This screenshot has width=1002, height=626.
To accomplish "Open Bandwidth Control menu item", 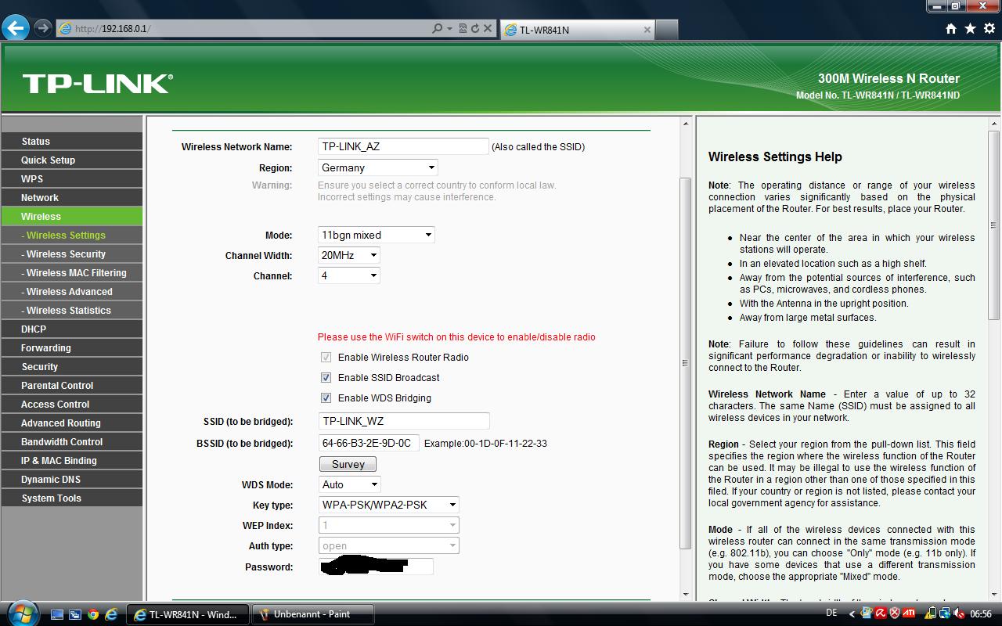I will point(72,442).
